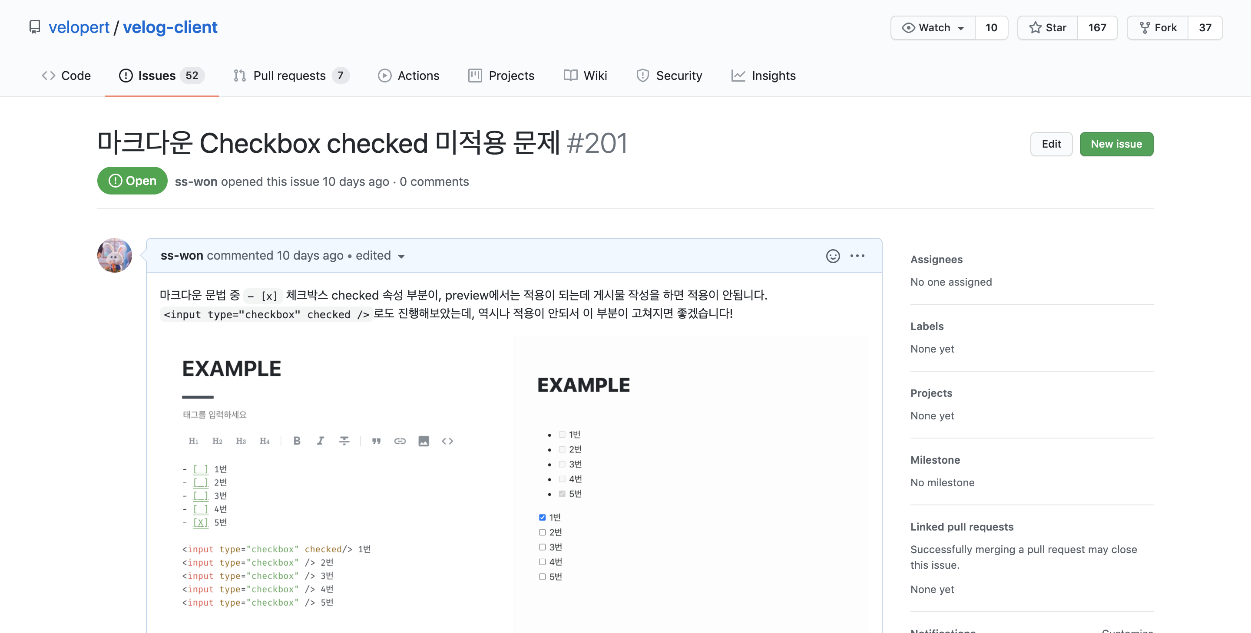Open the Labels sidebar section
The image size is (1251, 633).
pyautogui.click(x=927, y=326)
